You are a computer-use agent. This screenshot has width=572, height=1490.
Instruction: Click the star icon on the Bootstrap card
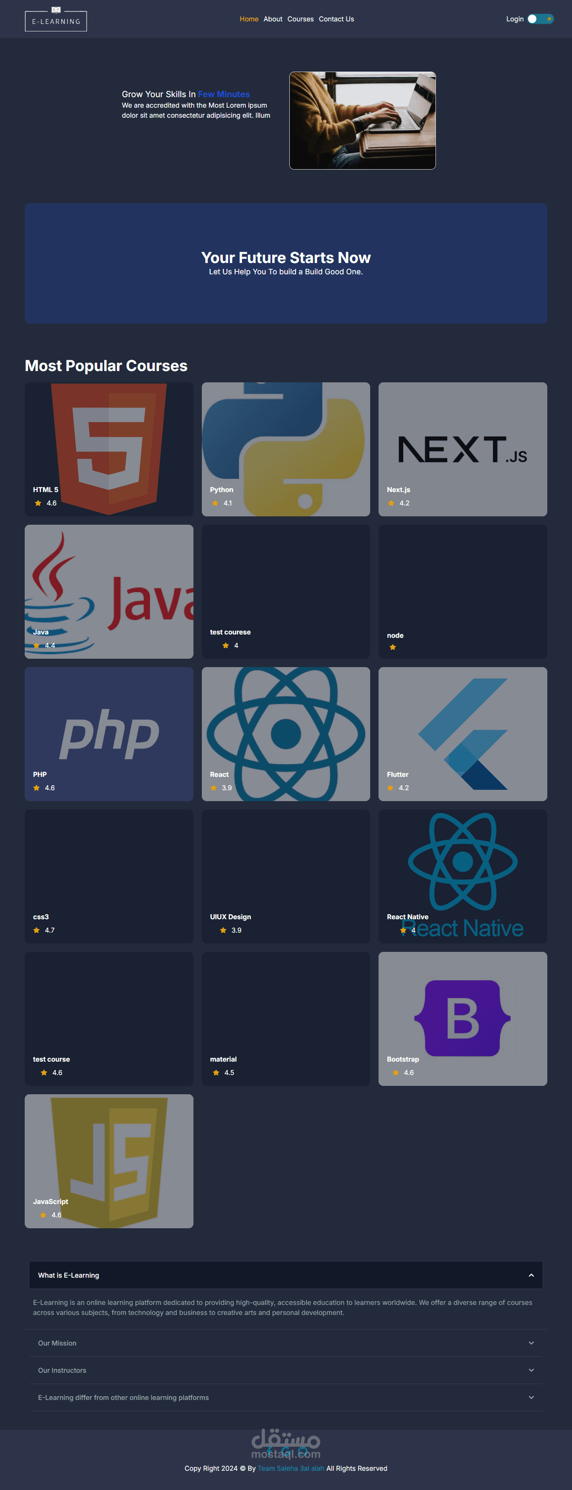click(396, 1072)
